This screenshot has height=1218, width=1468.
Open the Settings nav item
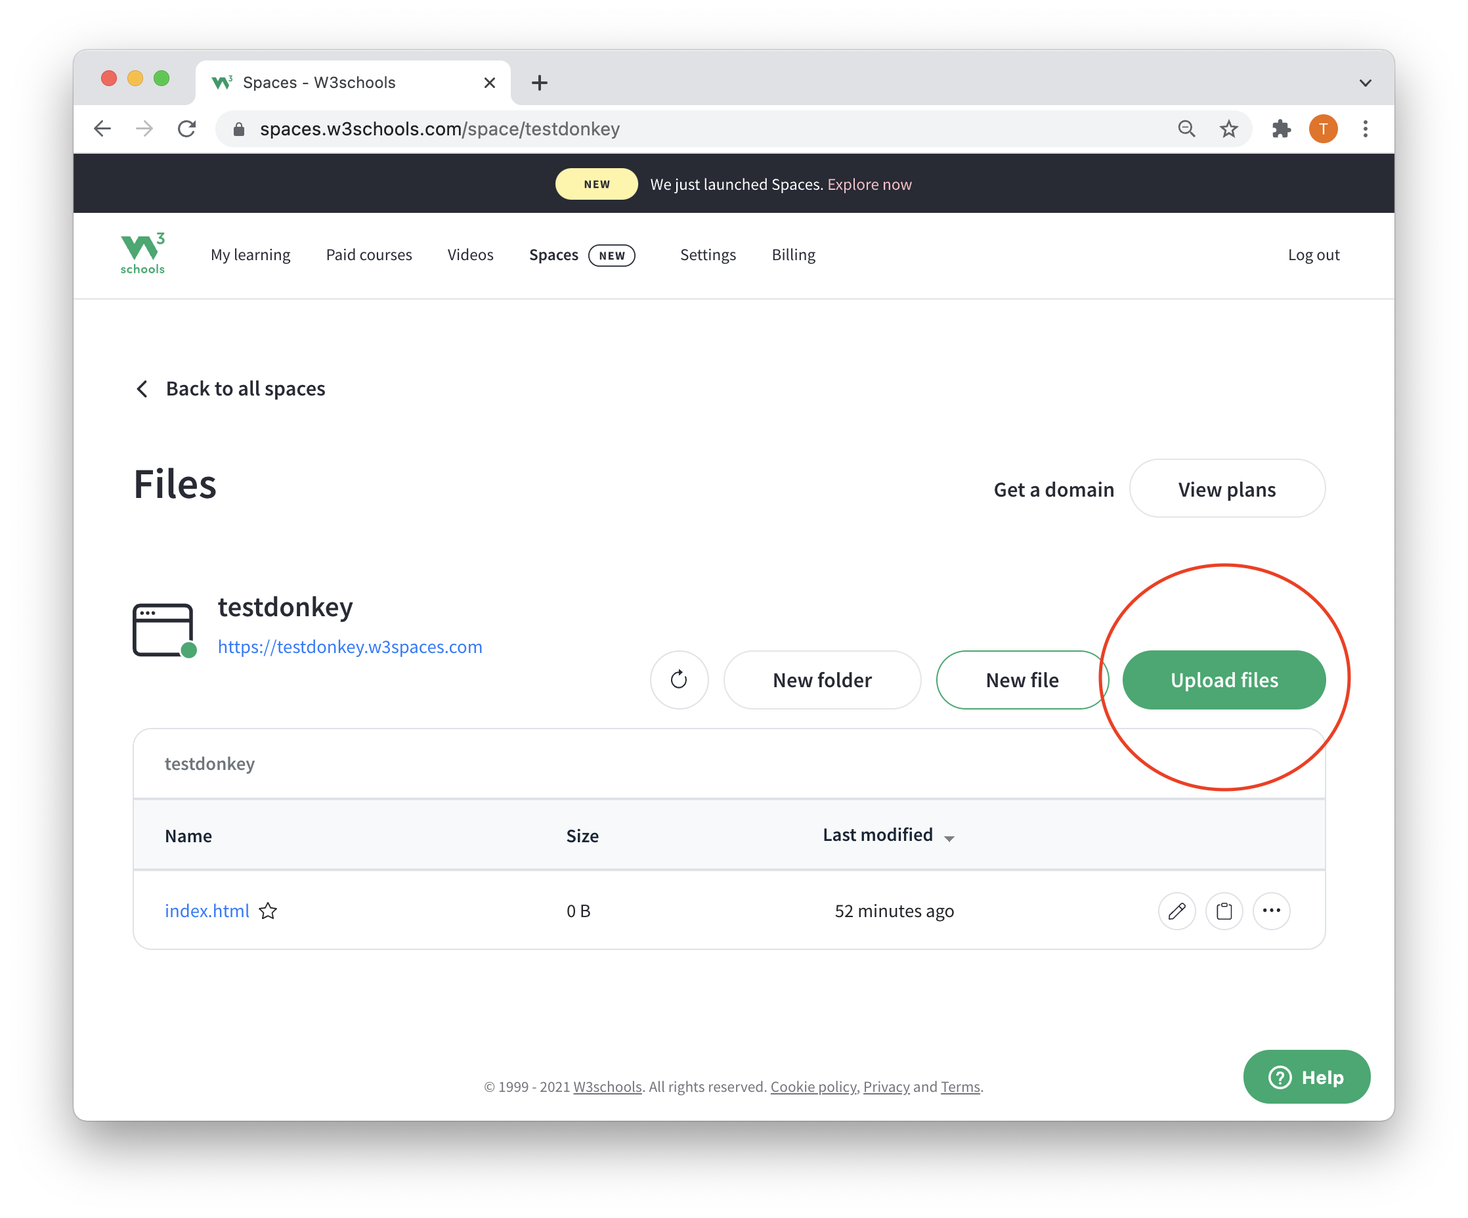pos(708,255)
